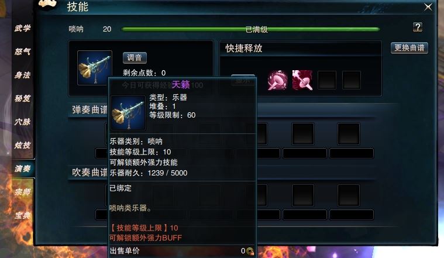
Task: Close the 技能 skills window
Action: tap(428, 7)
